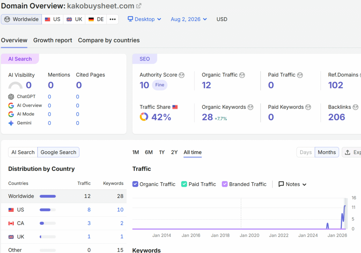Image resolution: width=361 pixels, height=253 pixels.
Task: Click the Desktop monitor icon
Action: coord(130,19)
